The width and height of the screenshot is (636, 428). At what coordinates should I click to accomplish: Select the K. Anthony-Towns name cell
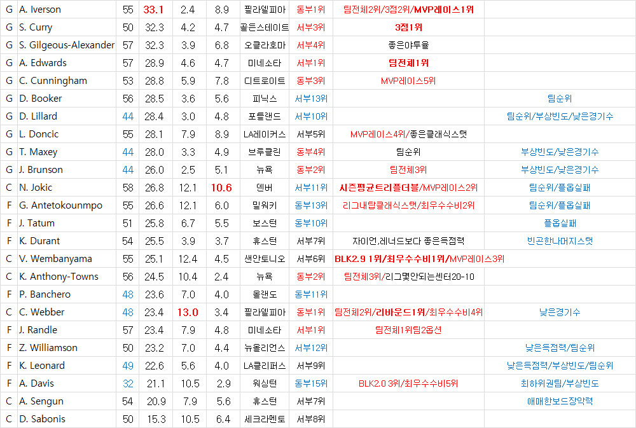67,277
